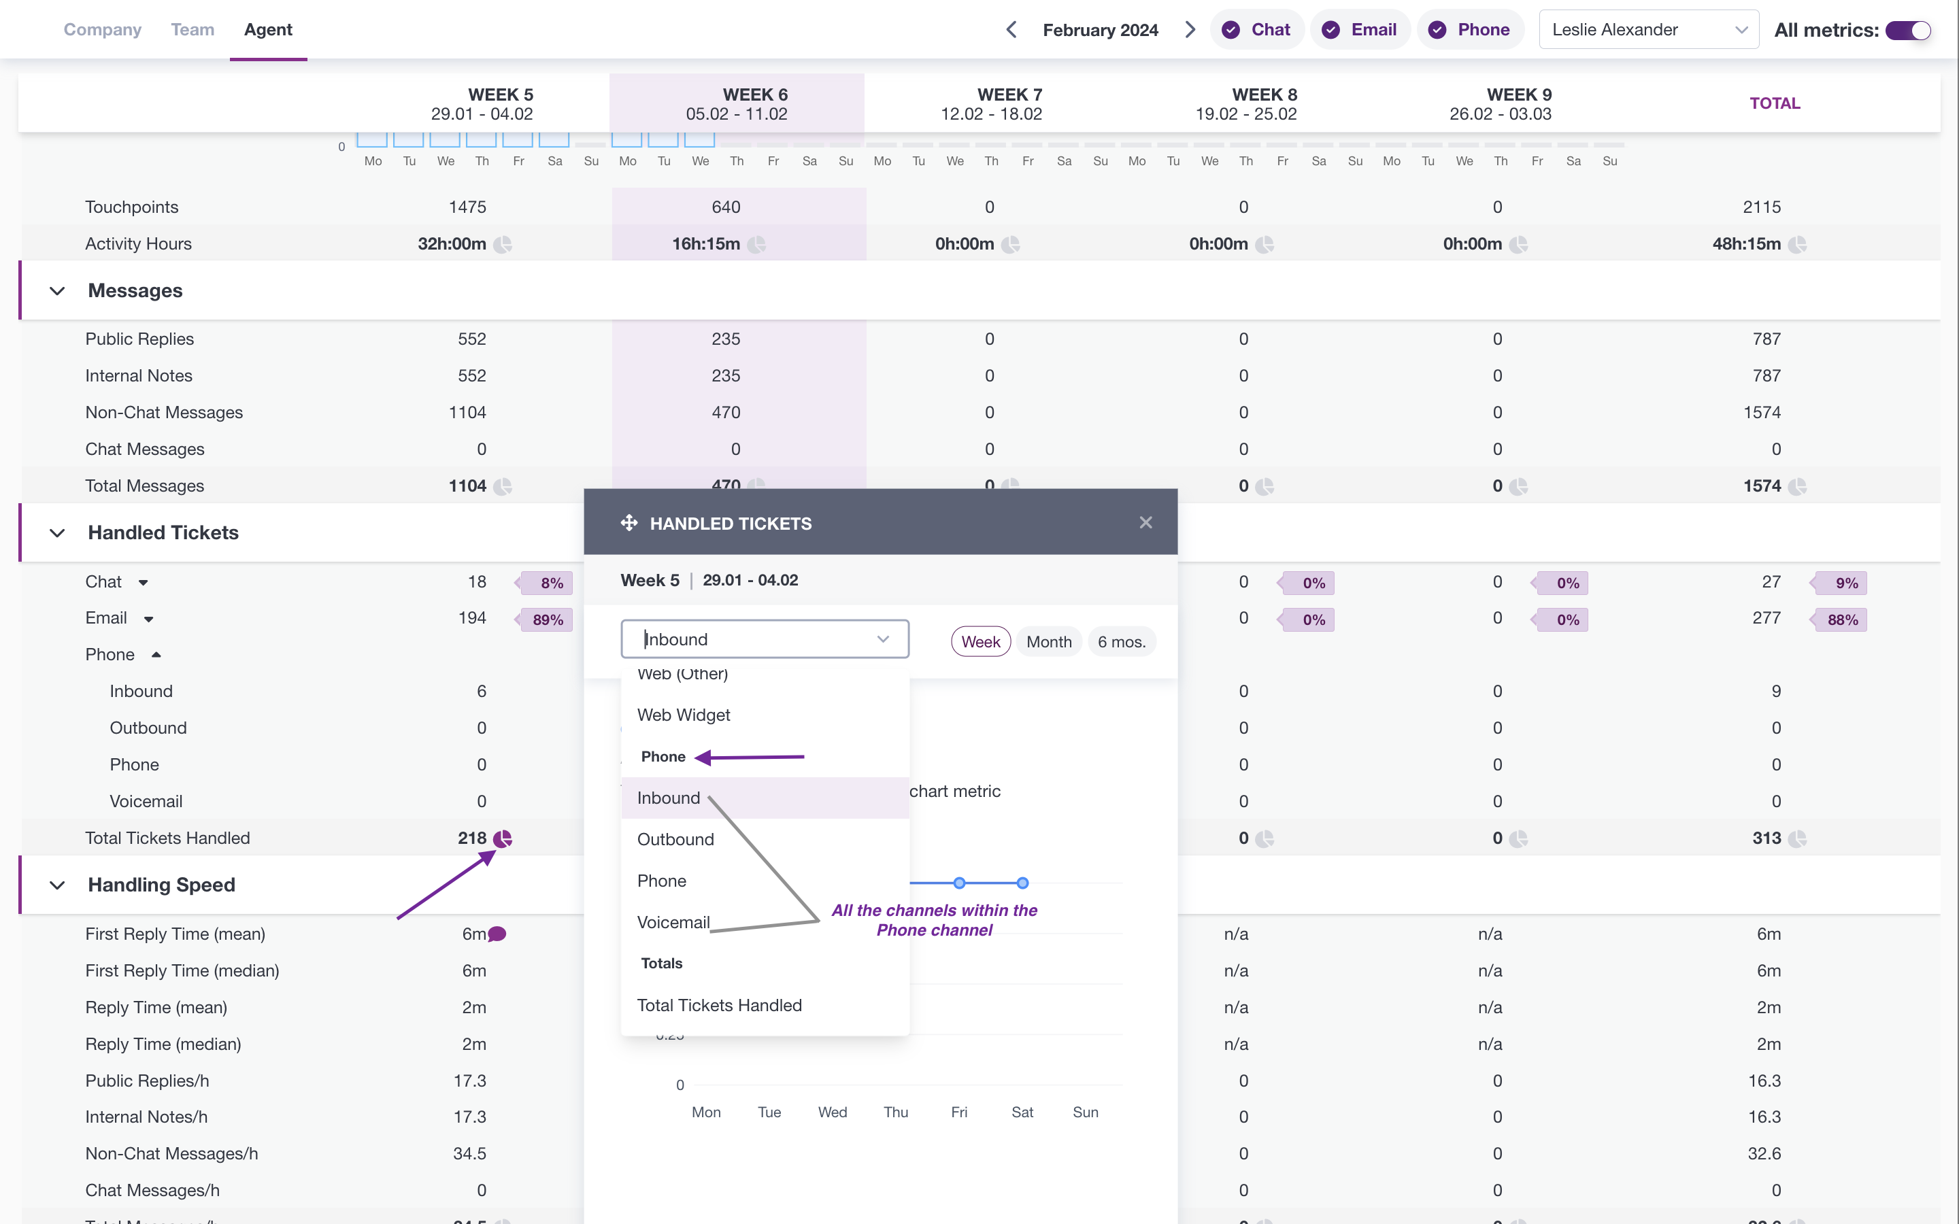Choose Total Tickets Handled in dropdown
The height and width of the screenshot is (1224, 1959).
click(765, 1006)
